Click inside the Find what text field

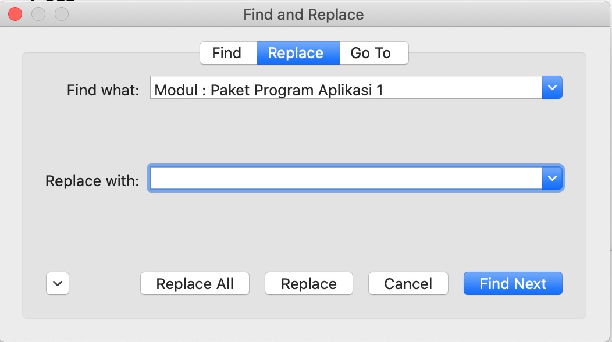coord(346,90)
